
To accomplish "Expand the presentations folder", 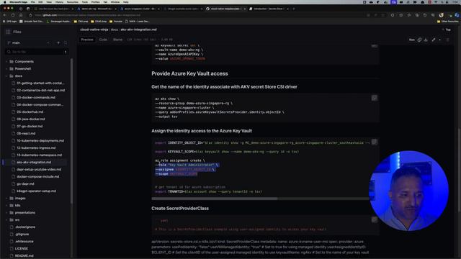I will (x=24, y=213).
